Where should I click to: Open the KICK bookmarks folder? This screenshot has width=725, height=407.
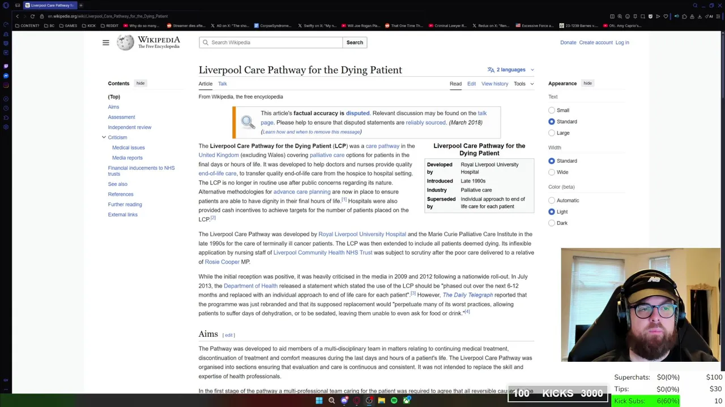coord(89,25)
